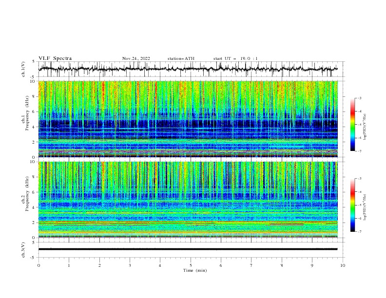Click the 'ch.3(V)' axis label
The image size is (386, 298).
pos(23,250)
